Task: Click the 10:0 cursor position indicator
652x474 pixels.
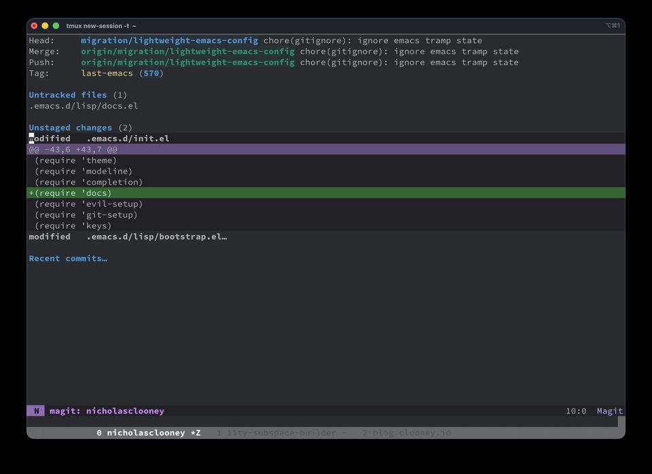Action: (576, 411)
